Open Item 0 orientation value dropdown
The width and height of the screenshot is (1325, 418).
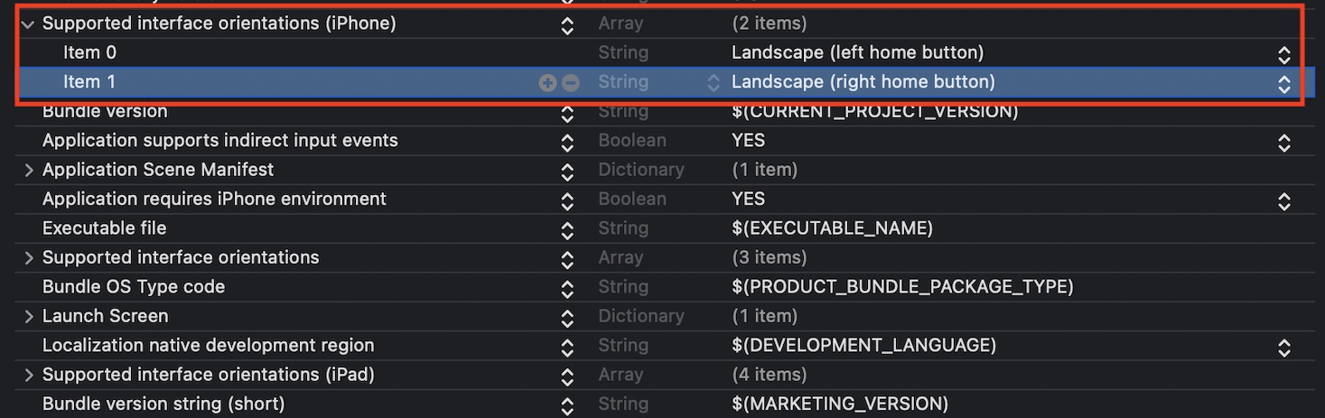(x=1283, y=54)
